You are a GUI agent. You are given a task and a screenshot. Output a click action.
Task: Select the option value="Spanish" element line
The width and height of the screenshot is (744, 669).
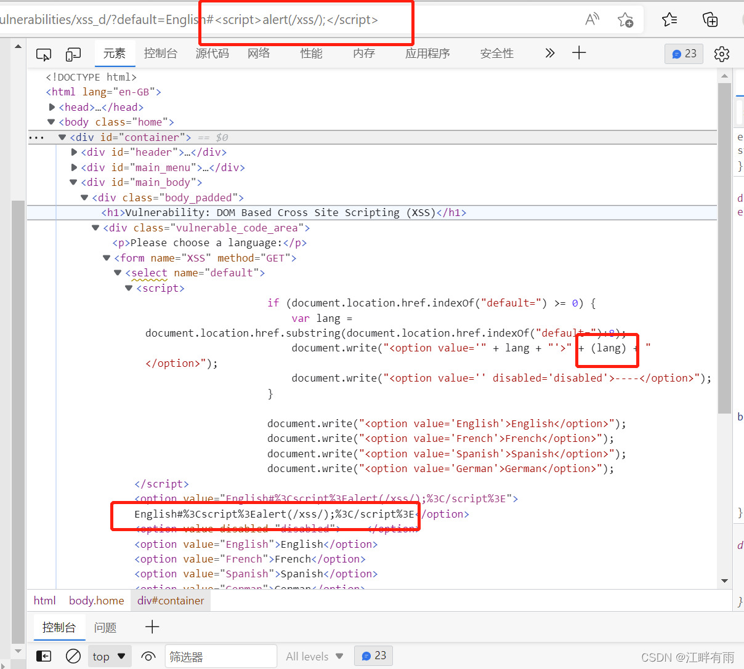[x=256, y=574]
